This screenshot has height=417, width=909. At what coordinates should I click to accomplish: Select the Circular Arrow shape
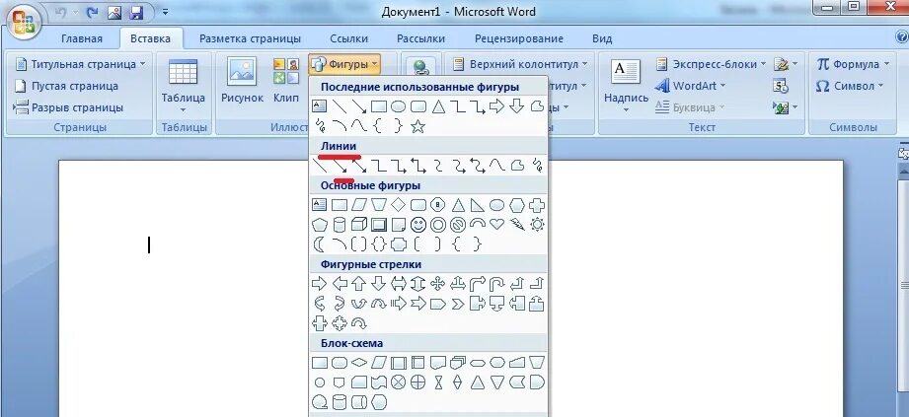359,323
